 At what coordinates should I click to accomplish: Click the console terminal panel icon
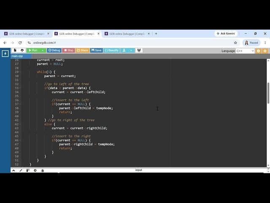click(x=28, y=170)
